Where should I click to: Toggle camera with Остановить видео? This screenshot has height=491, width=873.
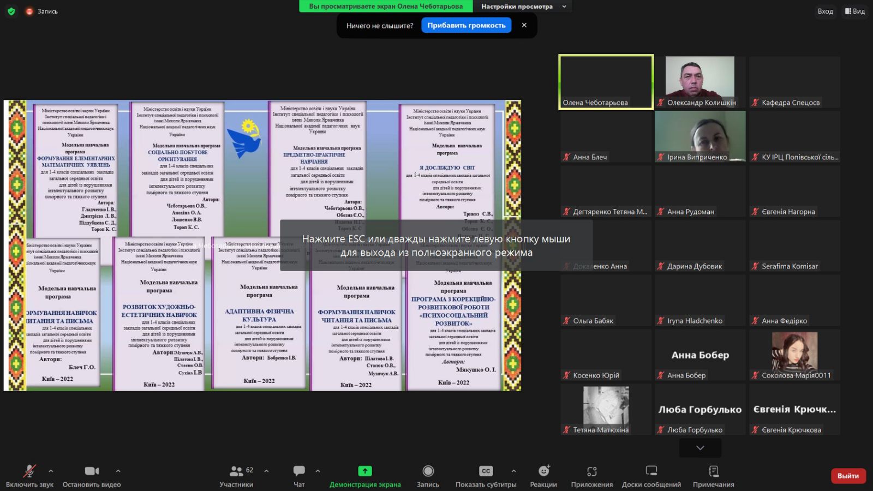pos(92,471)
